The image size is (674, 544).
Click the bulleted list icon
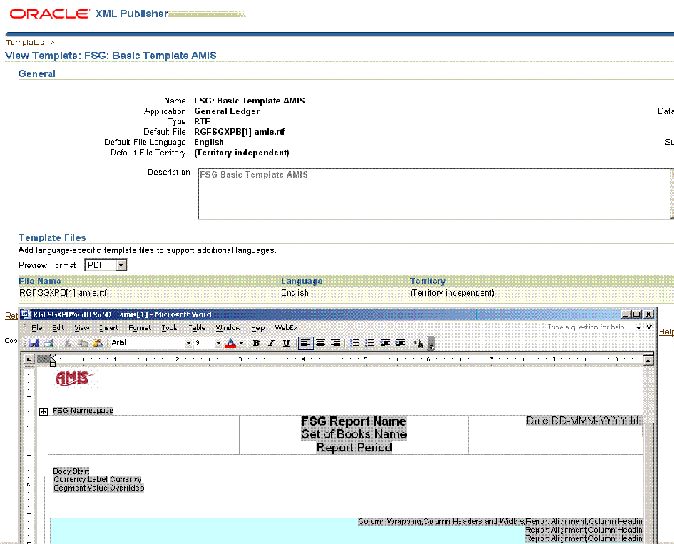click(x=369, y=343)
